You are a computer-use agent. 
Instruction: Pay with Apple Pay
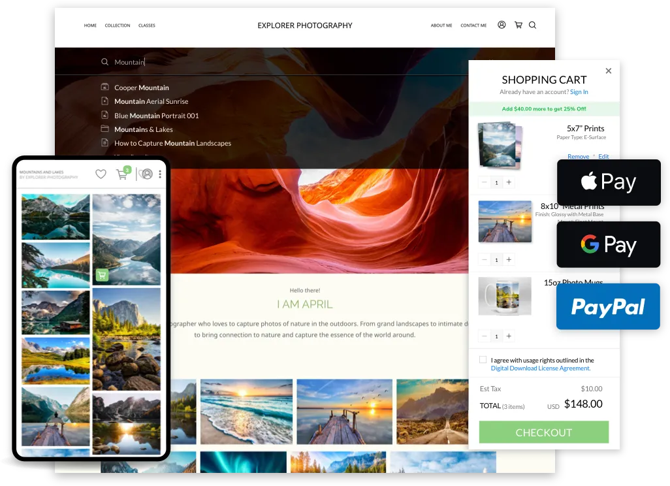[x=609, y=182]
